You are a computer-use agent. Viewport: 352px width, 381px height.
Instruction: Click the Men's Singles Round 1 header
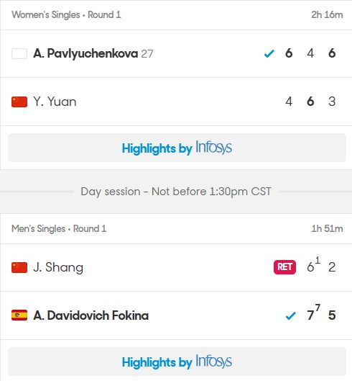59,228
